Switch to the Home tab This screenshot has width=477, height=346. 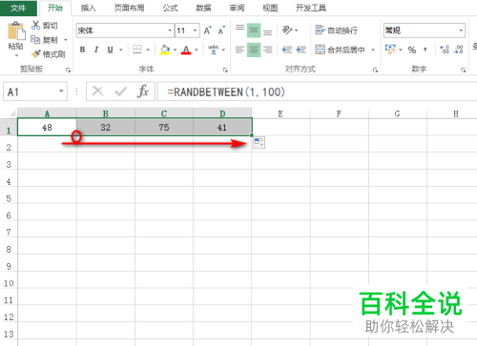tap(55, 8)
